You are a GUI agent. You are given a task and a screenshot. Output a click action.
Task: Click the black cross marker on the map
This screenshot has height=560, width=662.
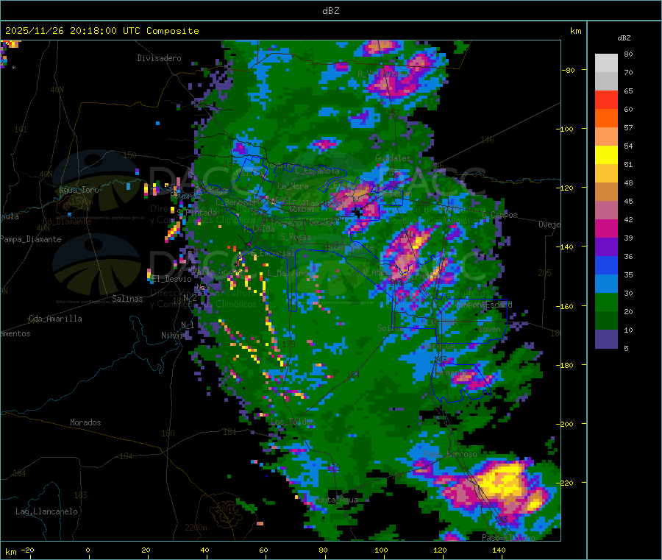point(358,213)
